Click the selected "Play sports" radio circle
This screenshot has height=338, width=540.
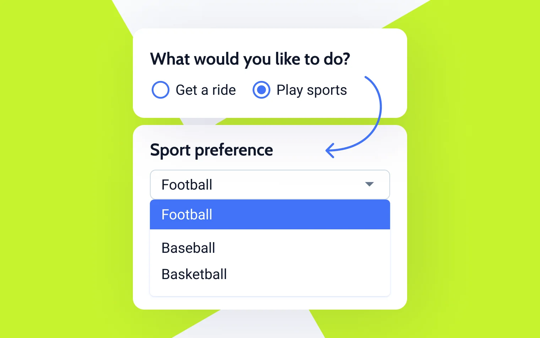point(261,90)
